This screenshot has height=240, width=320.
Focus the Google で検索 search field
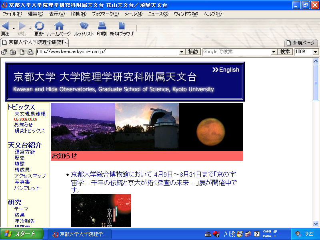[x=237, y=52]
